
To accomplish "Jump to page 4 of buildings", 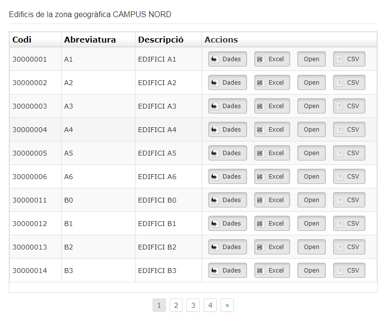I will (x=210, y=305).
